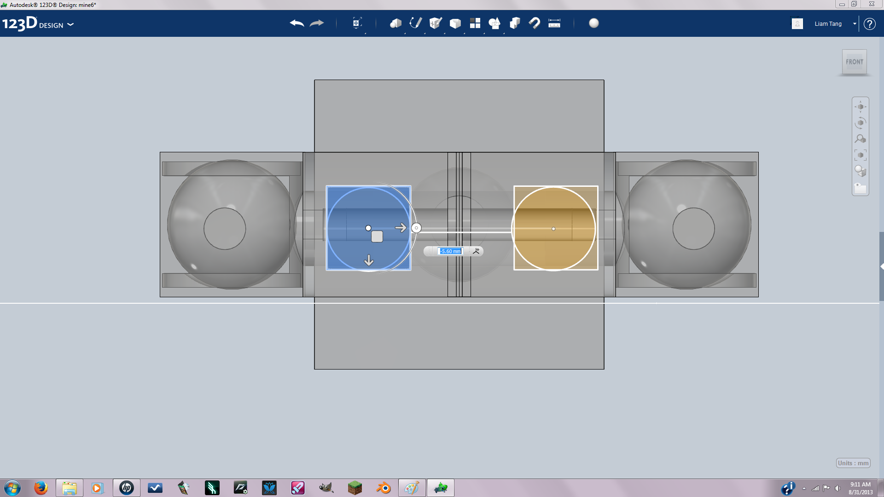Screen dimensions: 884x497
Task: Click the -5.60 mm distance input field
Action: pos(450,251)
